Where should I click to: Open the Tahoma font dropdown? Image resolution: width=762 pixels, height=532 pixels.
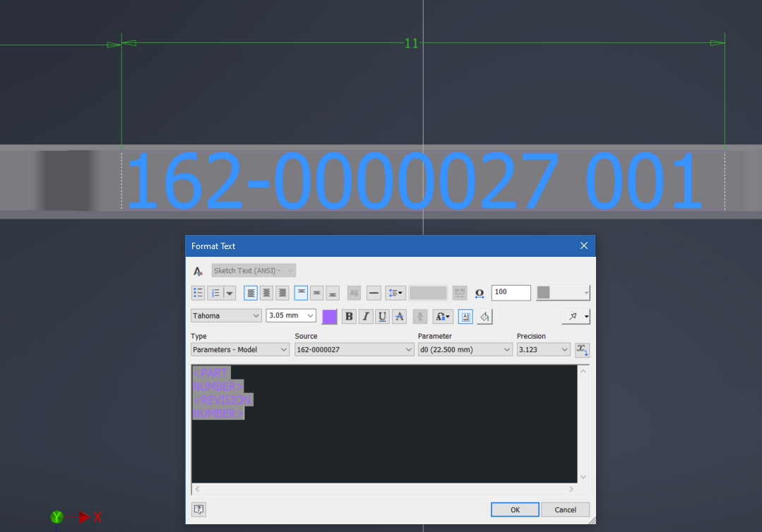[226, 315]
